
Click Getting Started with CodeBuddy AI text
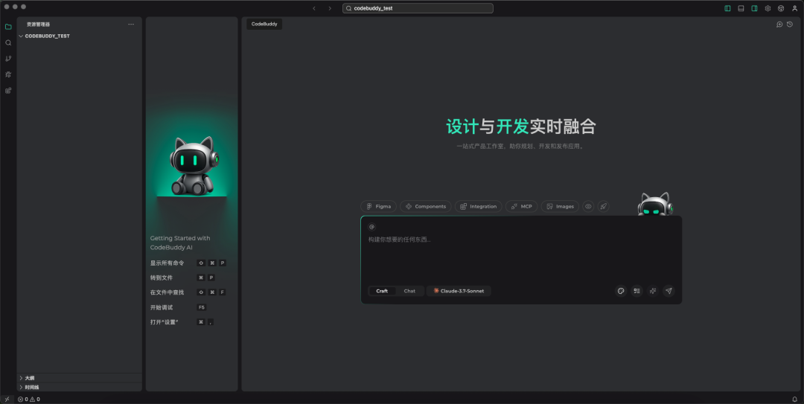point(180,243)
